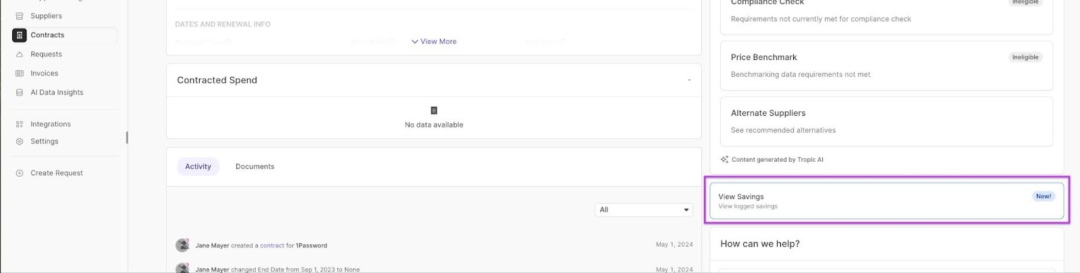Expand dates section with View More

[434, 42]
